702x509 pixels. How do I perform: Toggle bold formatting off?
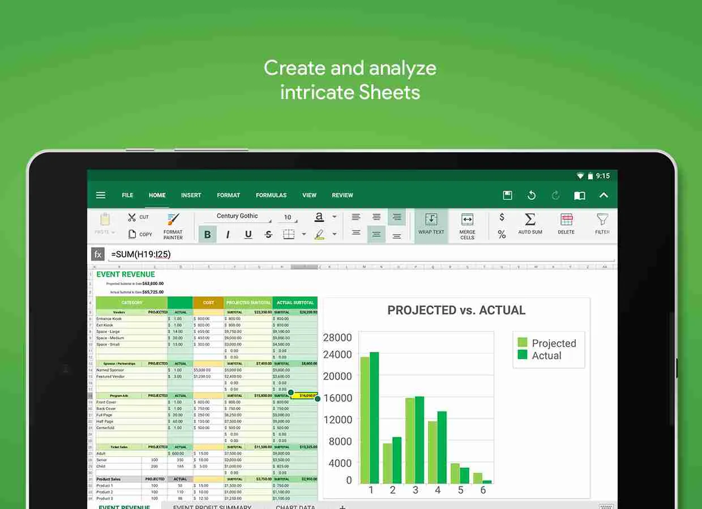click(x=207, y=234)
